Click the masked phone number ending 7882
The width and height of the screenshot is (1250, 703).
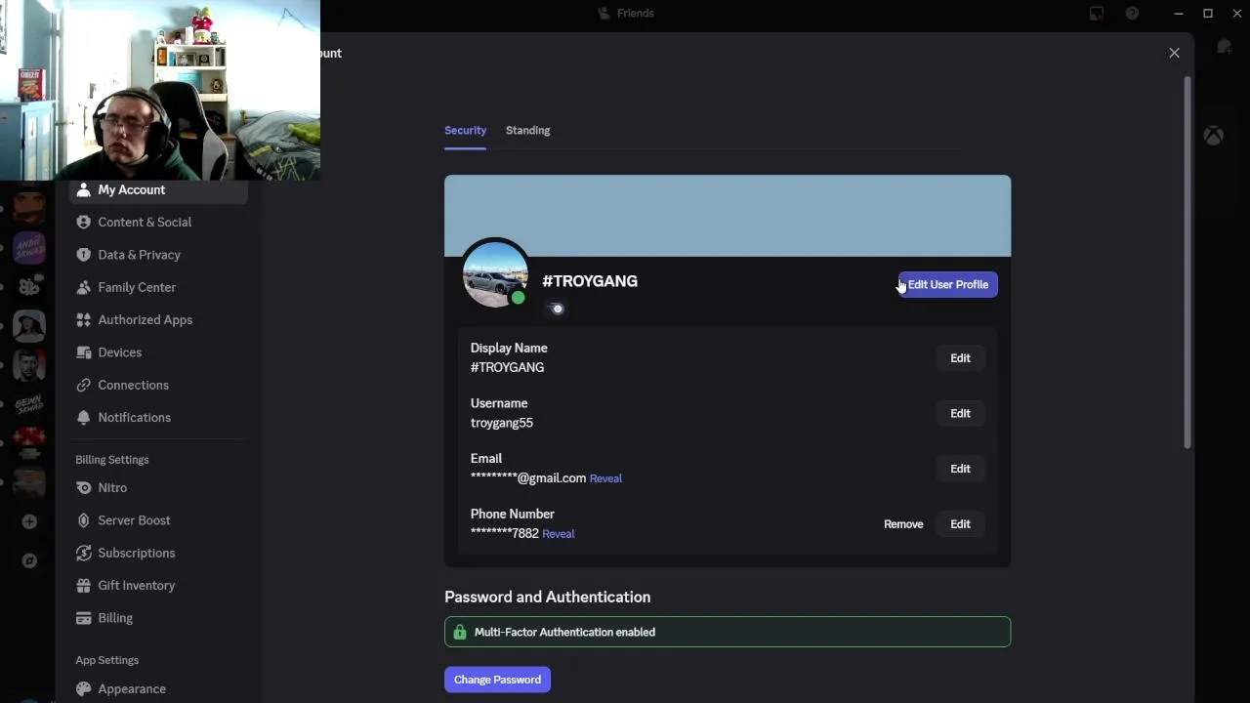[x=505, y=534]
